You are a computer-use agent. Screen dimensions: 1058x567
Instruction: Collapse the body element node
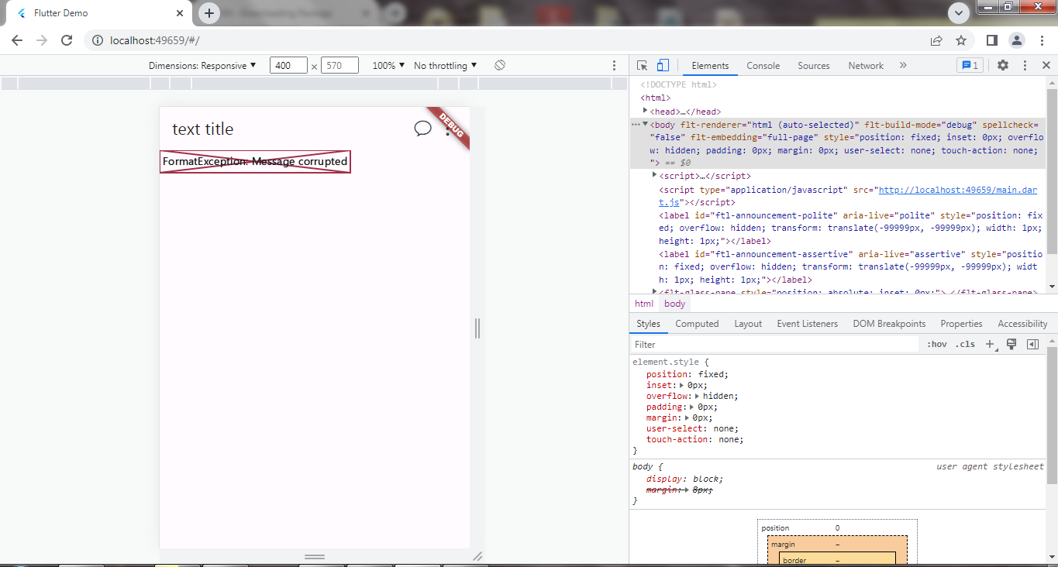[646, 124]
